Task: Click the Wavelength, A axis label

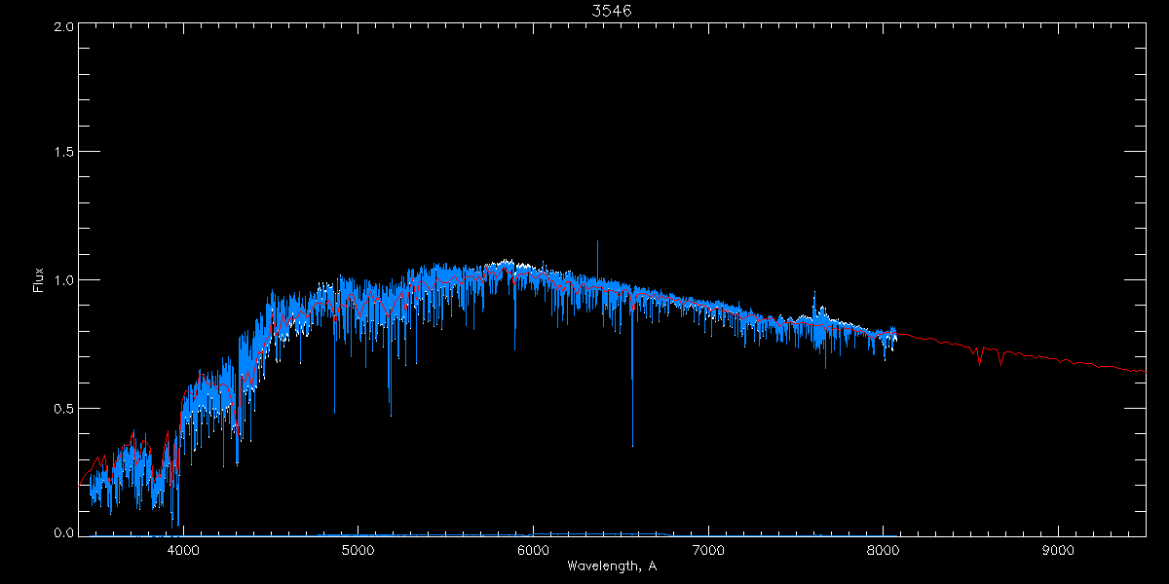Action: click(612, 566)
